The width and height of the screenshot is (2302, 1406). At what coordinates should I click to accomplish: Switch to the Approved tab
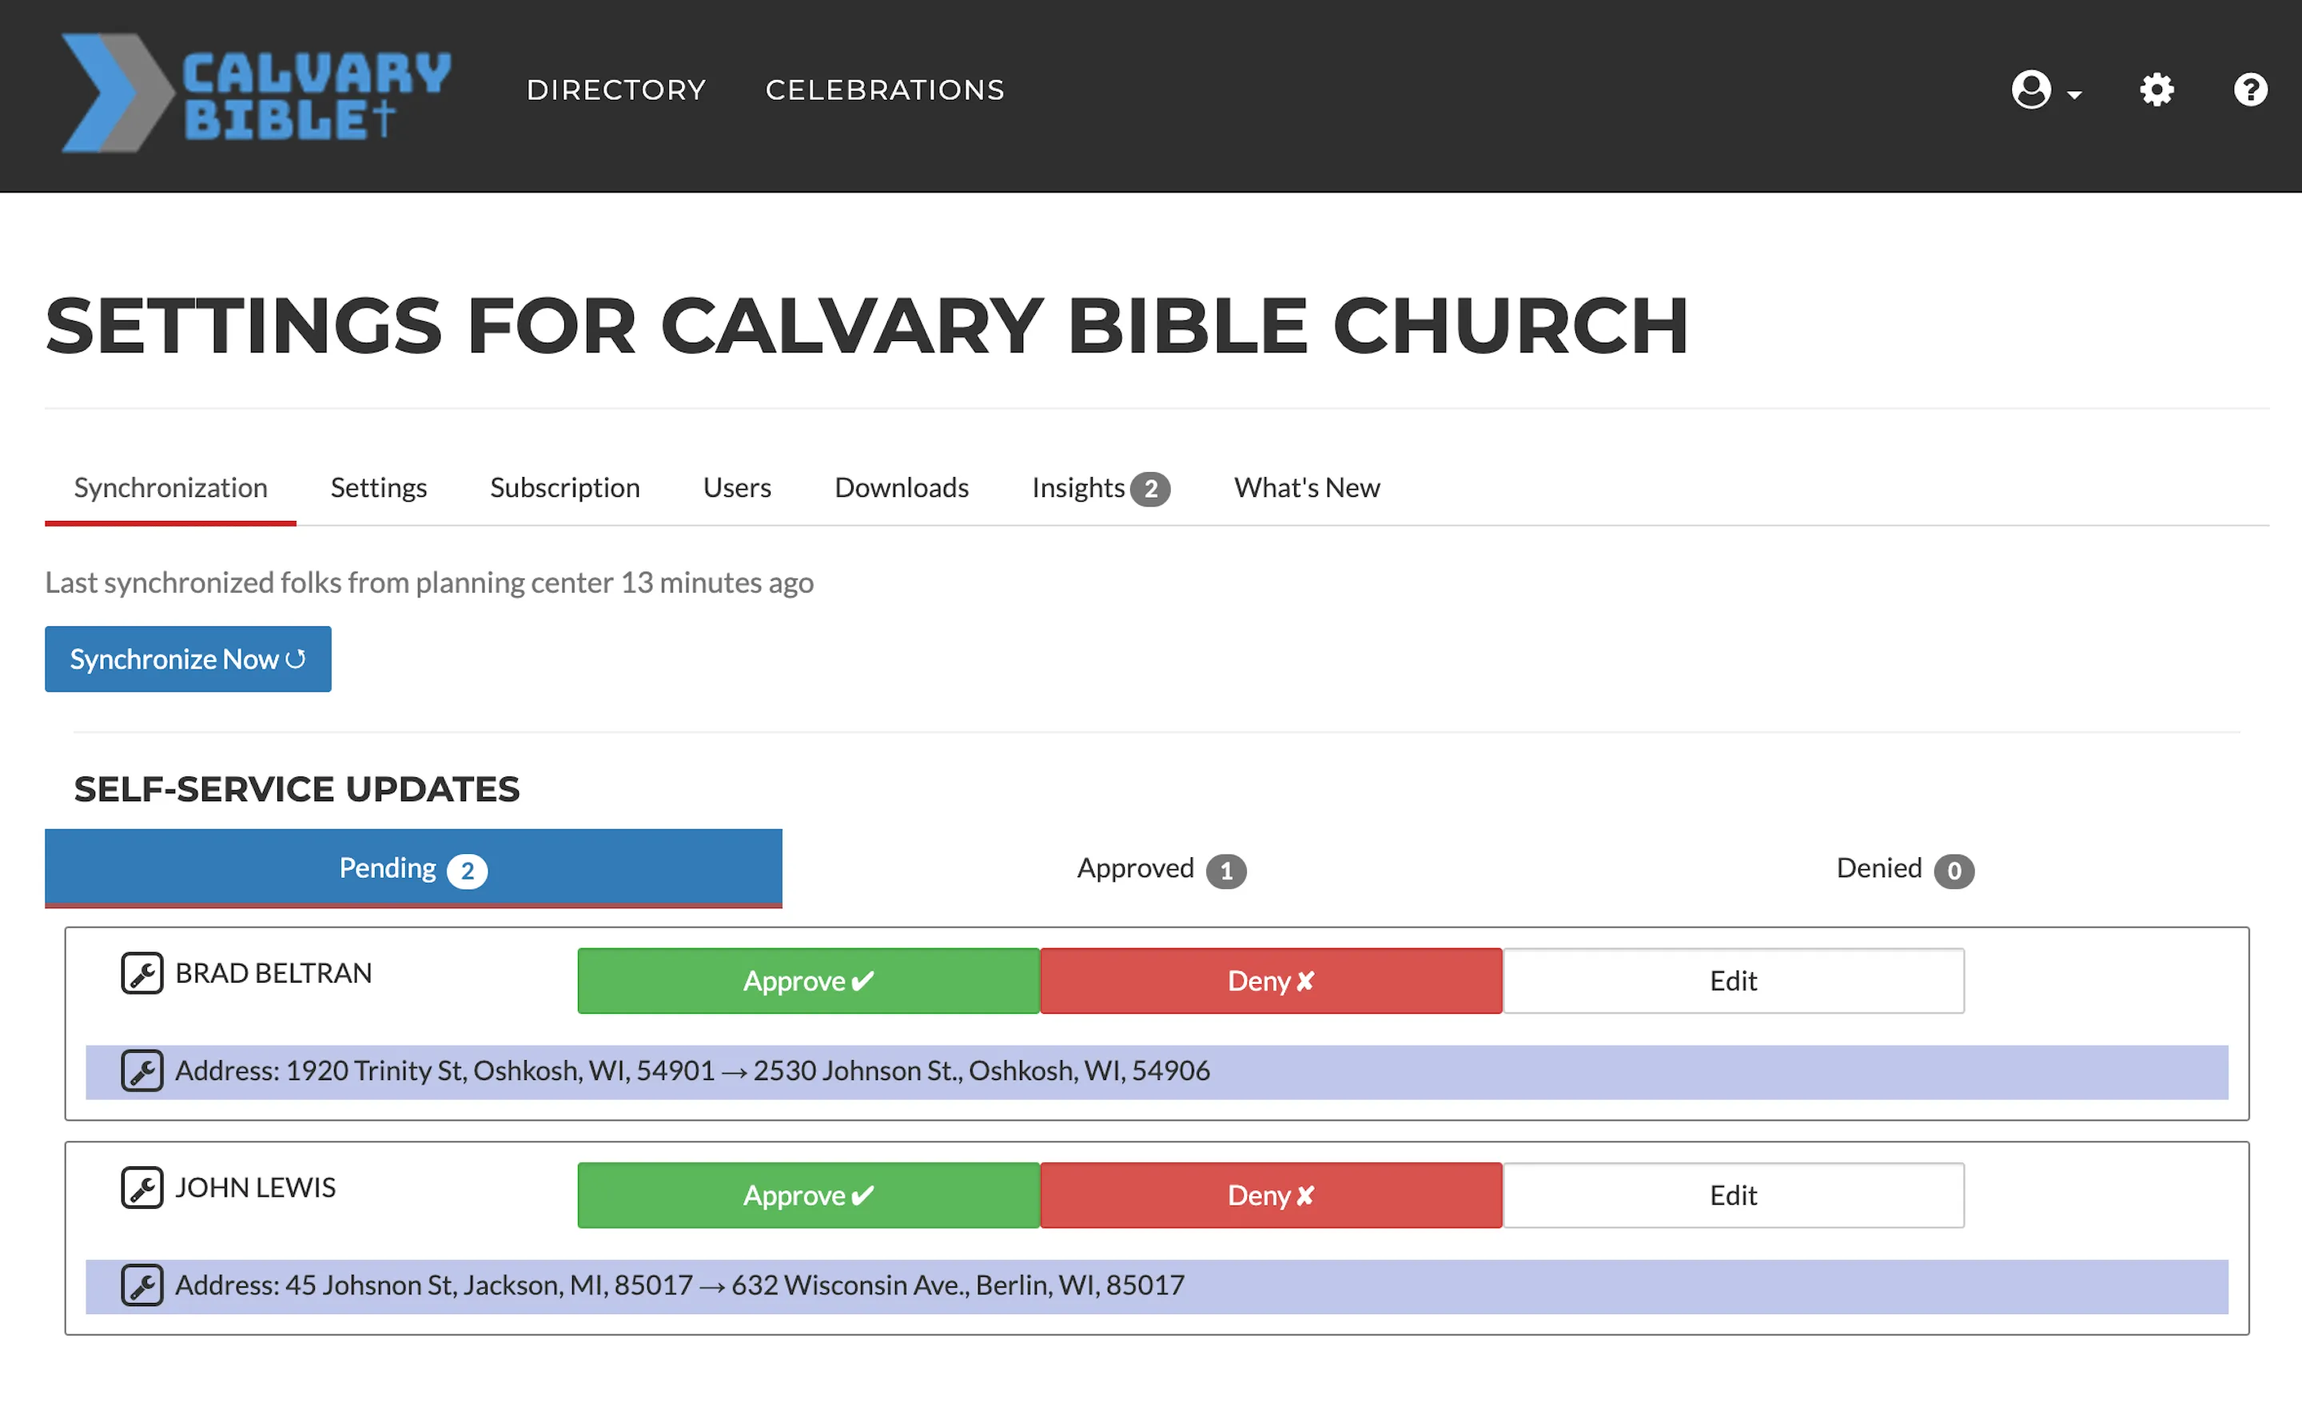1161,868
